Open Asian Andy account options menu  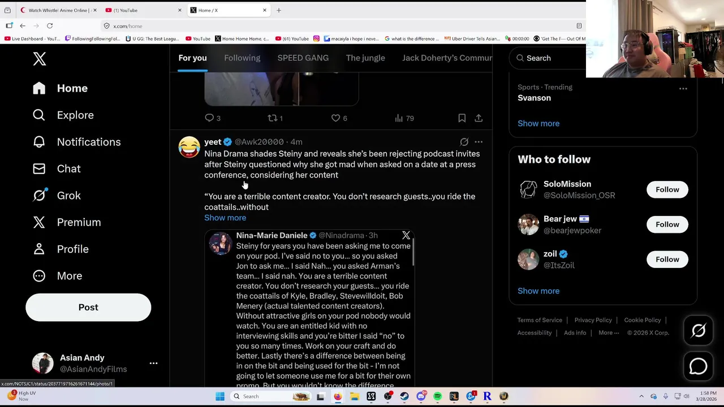[x=153, y=363]
